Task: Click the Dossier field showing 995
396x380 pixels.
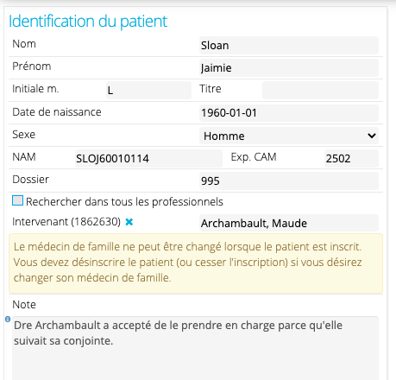Action: click(289, 180)
